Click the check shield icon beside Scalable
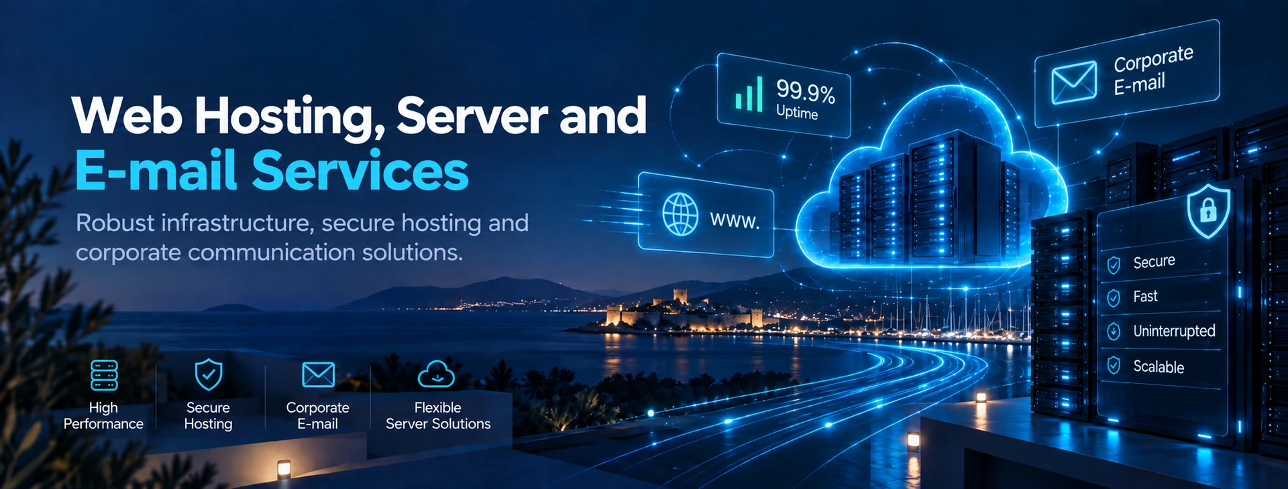Image resolution: width=1288 pixels, height=489 pixels. pyautogui.click(x=1114, y=365)
